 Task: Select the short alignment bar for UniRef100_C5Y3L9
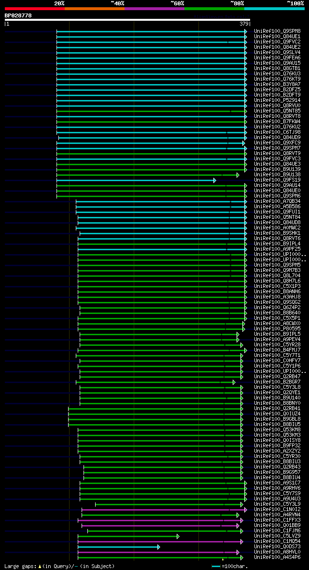[x=169, y=504]
